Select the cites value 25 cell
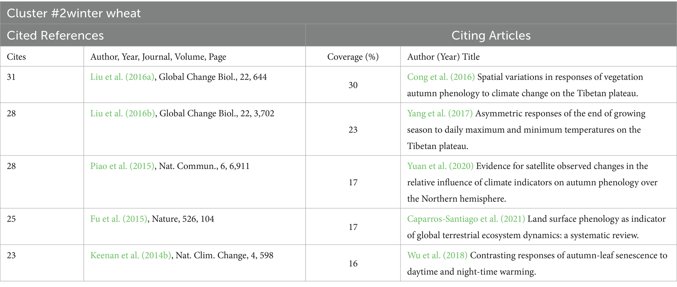Viewport: 677px width, 287px height. (11, 219)
